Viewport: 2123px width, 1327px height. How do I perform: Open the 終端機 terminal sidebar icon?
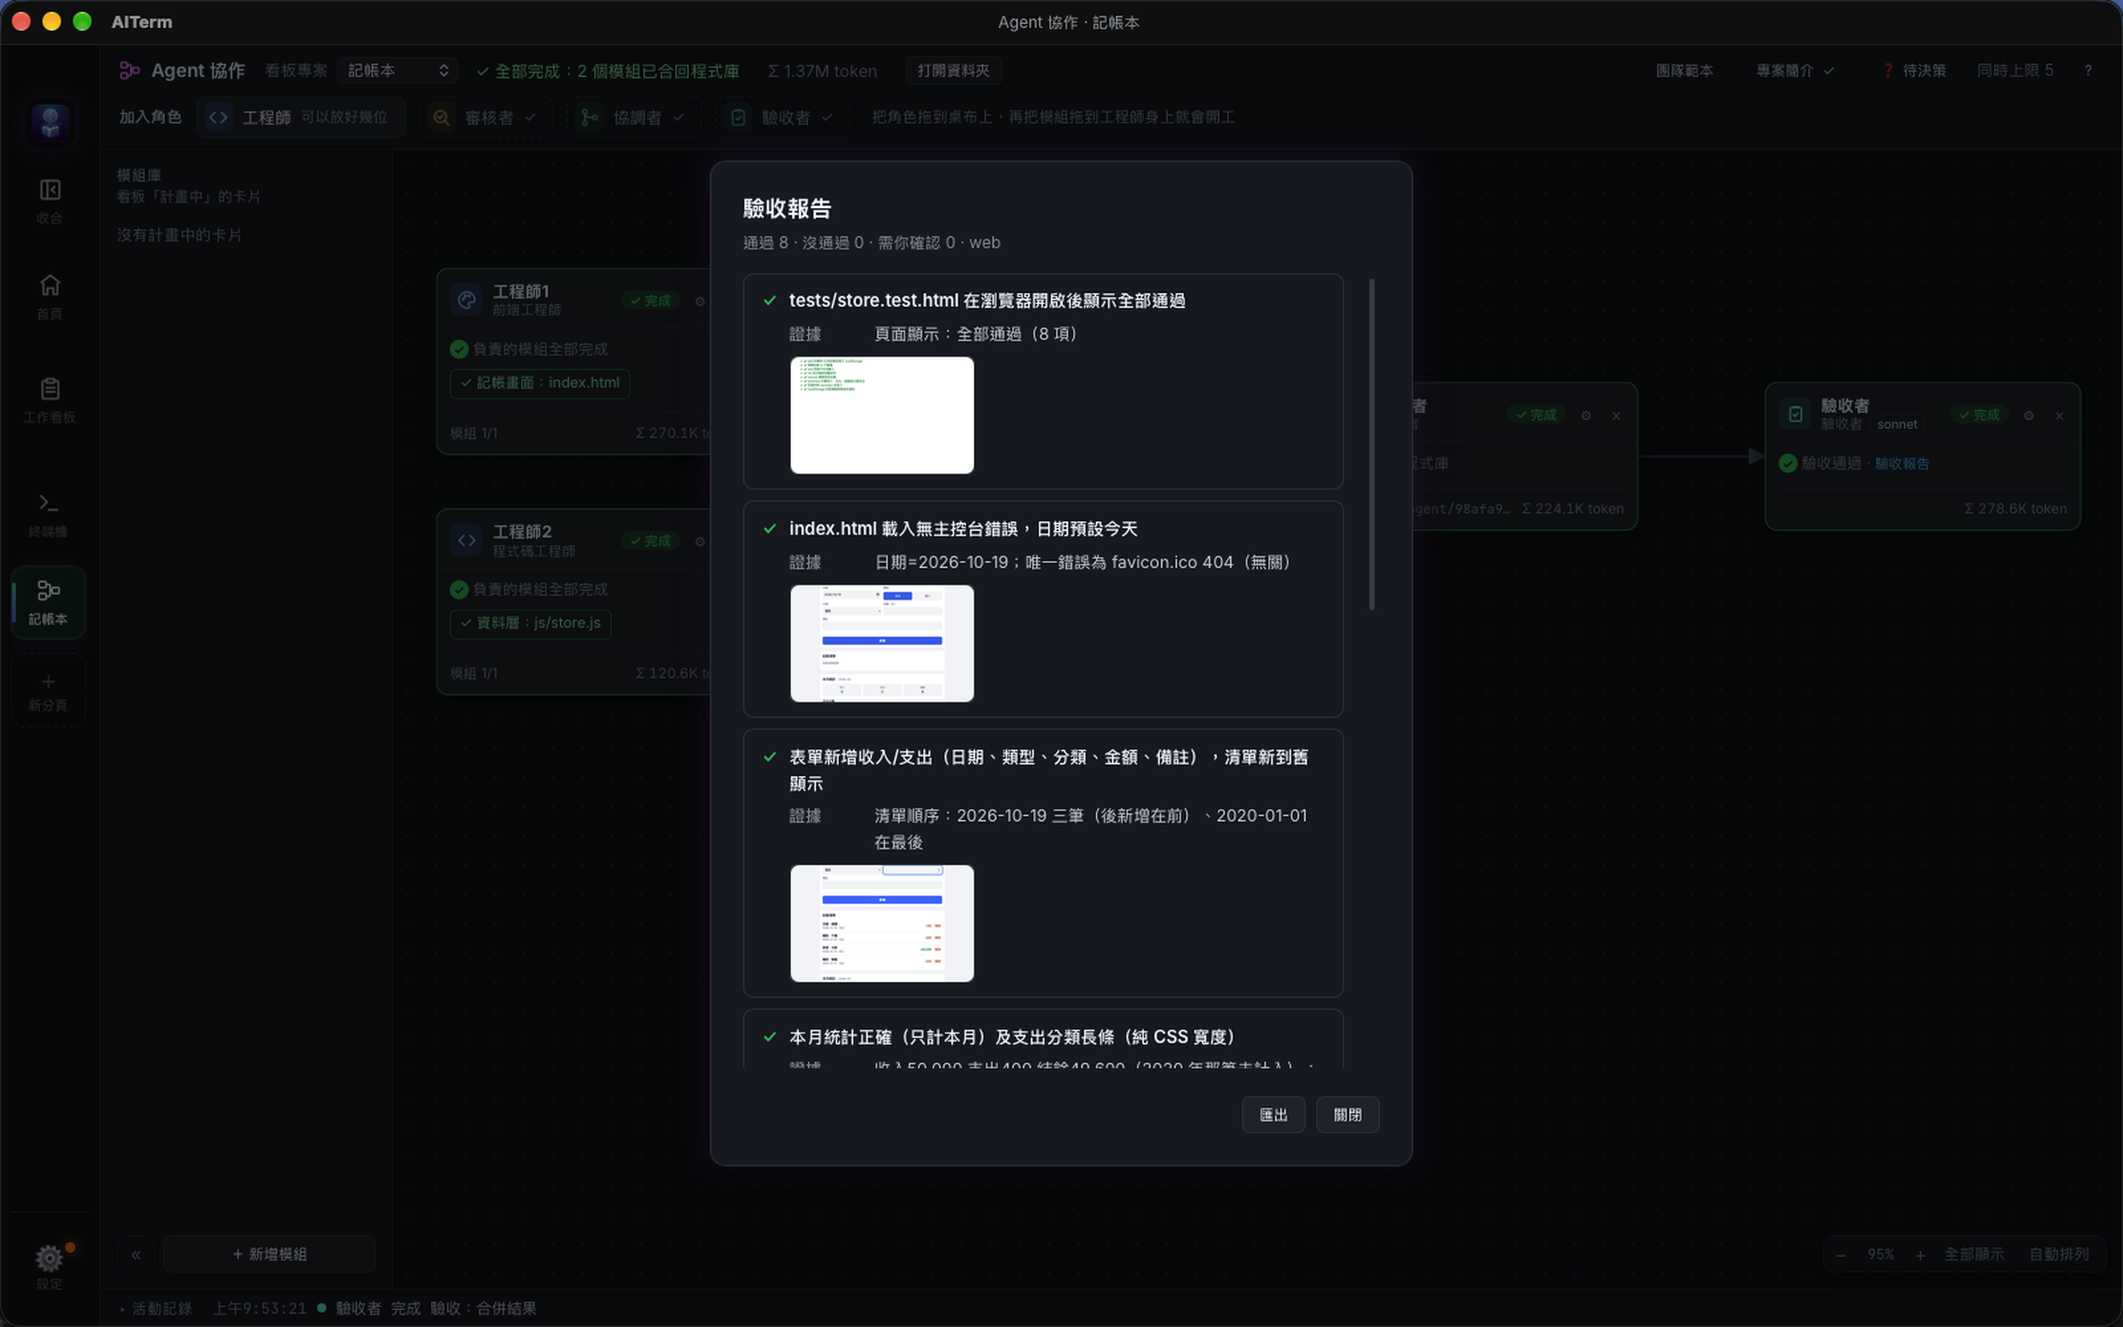(x=49, y=514)
